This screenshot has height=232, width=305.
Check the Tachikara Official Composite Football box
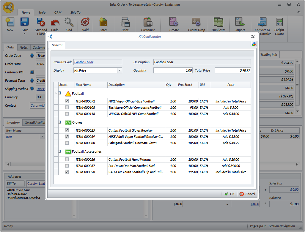point(67,108)
